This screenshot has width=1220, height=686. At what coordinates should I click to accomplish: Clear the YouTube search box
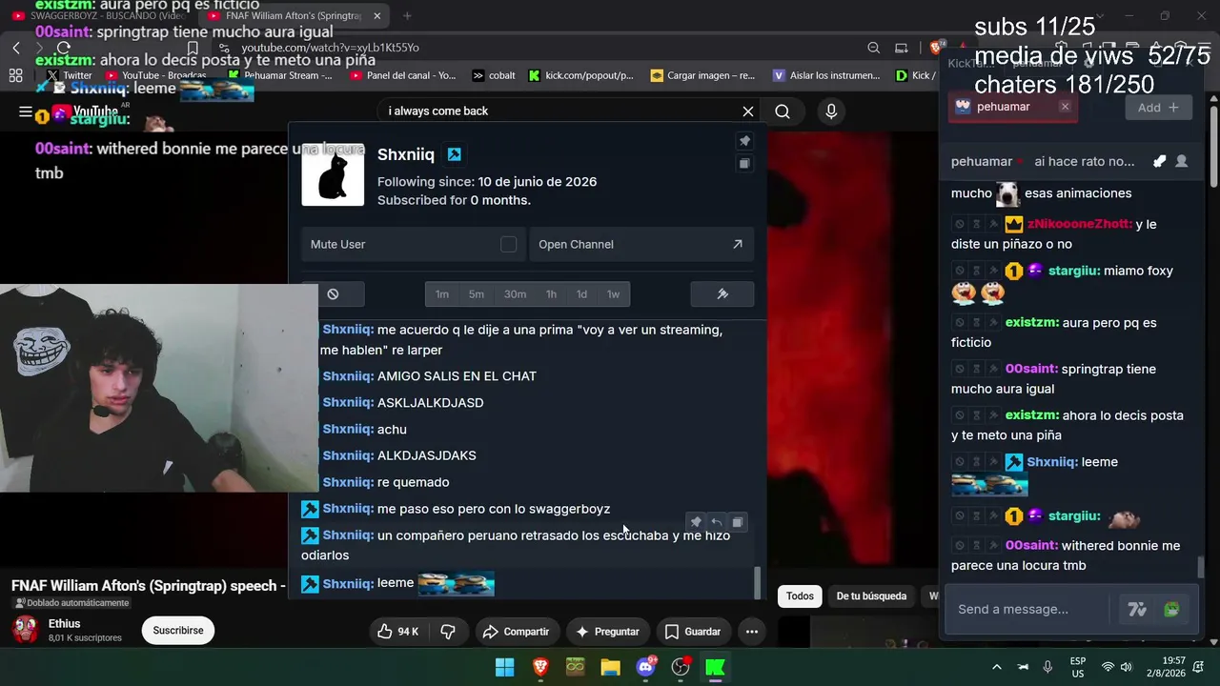[x=748, y=111]
